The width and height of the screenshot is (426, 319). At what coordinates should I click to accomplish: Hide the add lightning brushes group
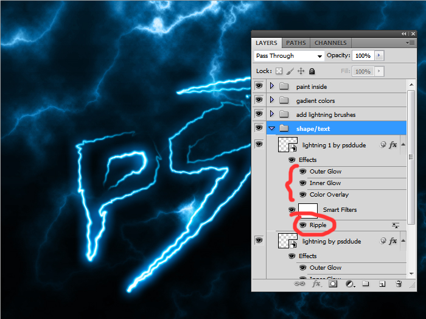click(259, 114)
